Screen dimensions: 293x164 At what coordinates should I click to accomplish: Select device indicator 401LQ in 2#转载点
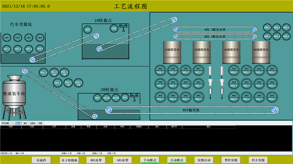pyautogui.click(x=106, y=98)
